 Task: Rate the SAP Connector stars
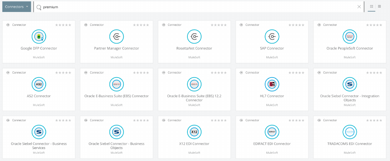pyautogui.click(x=296, y=25)
